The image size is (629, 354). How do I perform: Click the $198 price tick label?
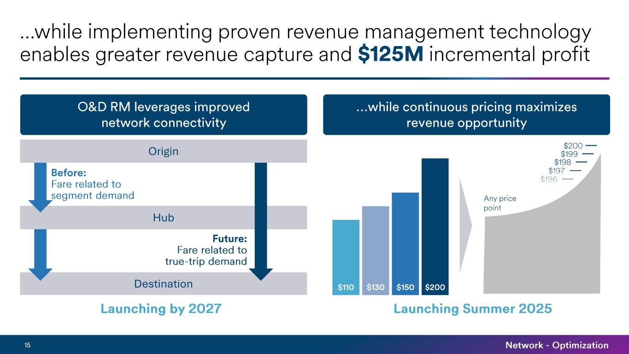563,162
